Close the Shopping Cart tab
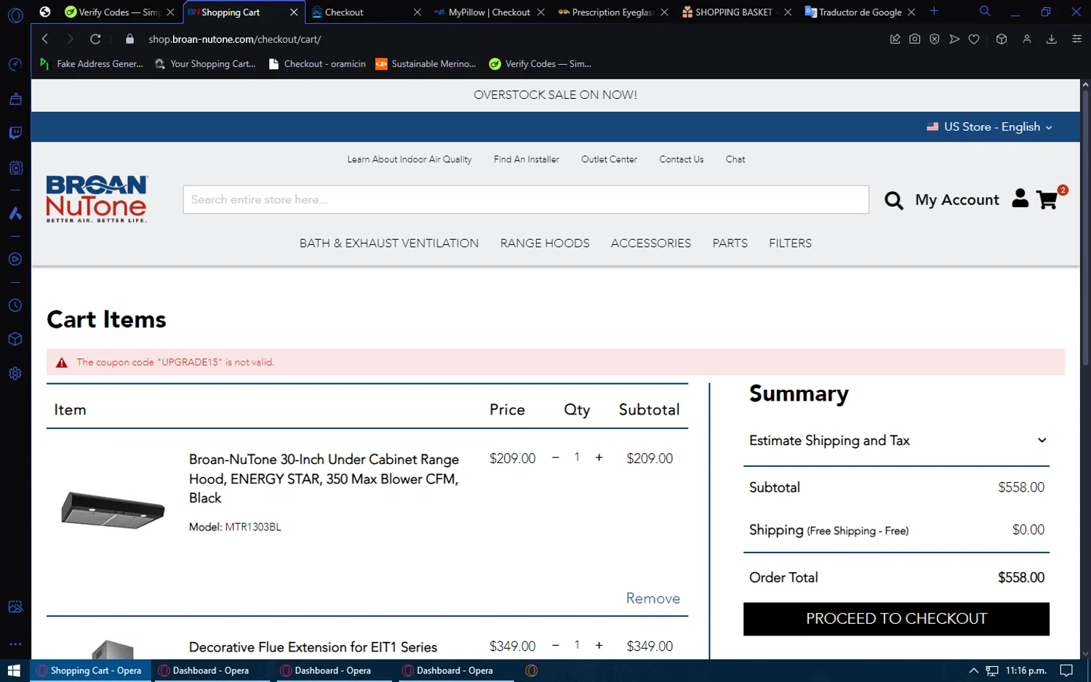1091x682 pixels. coord(294,12)
